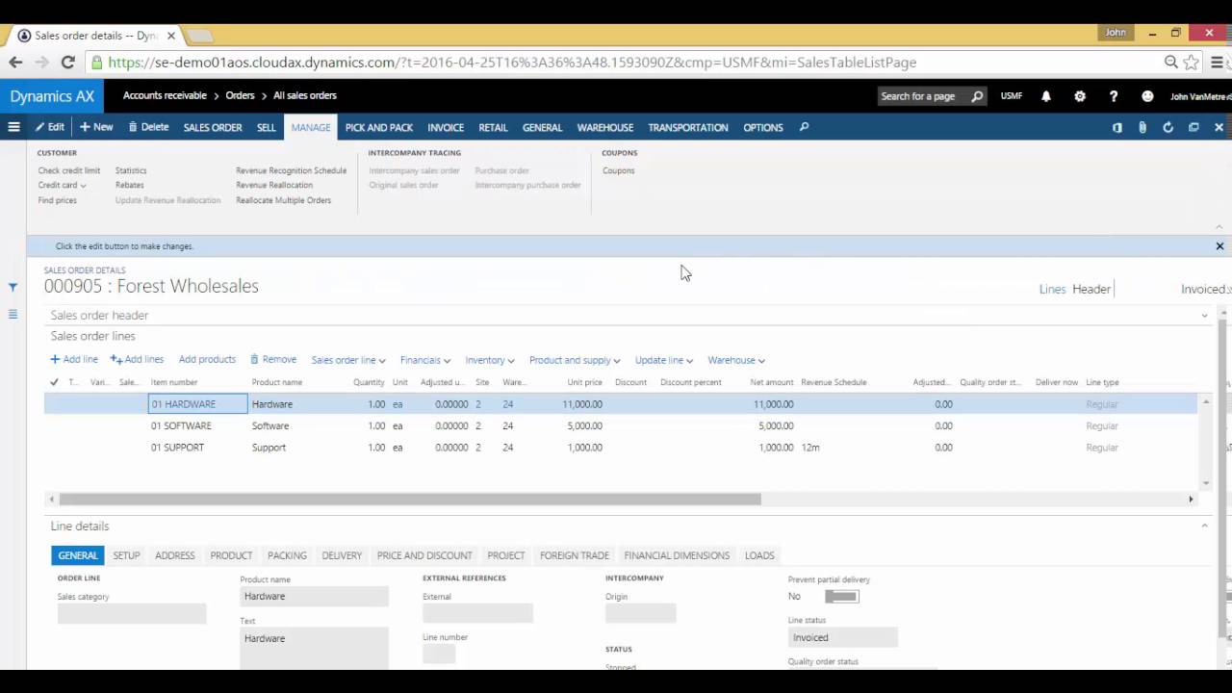Open the TRANSPORTATION tab

(x=688, y=127)
